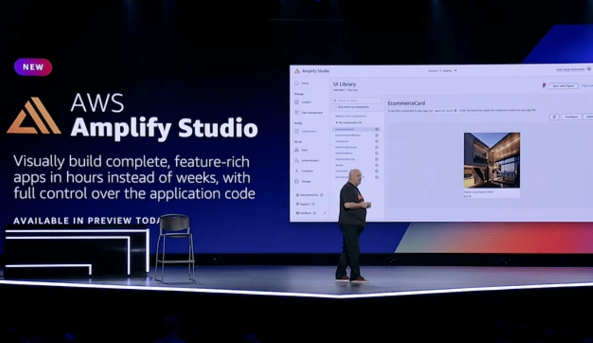
Task: Toggle the Only show my components checkbox
Action: pyautogui.click(x=335, y=107)
